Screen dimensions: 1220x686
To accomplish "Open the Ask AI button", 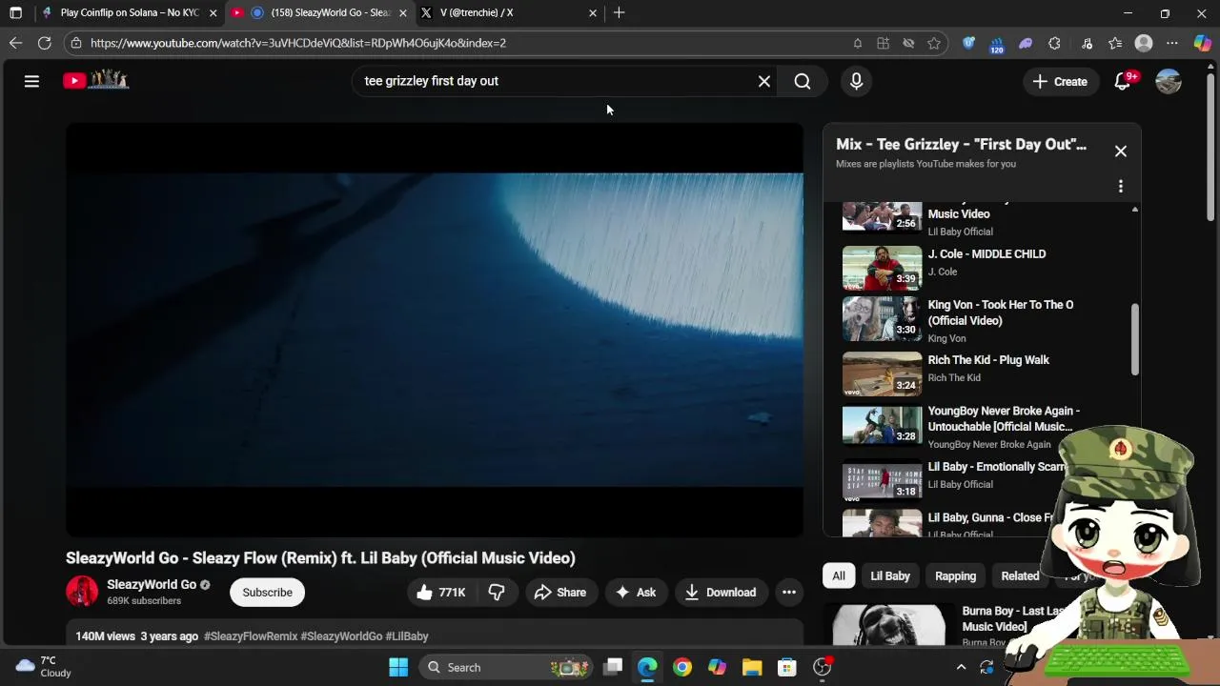I will click(636, 592).
